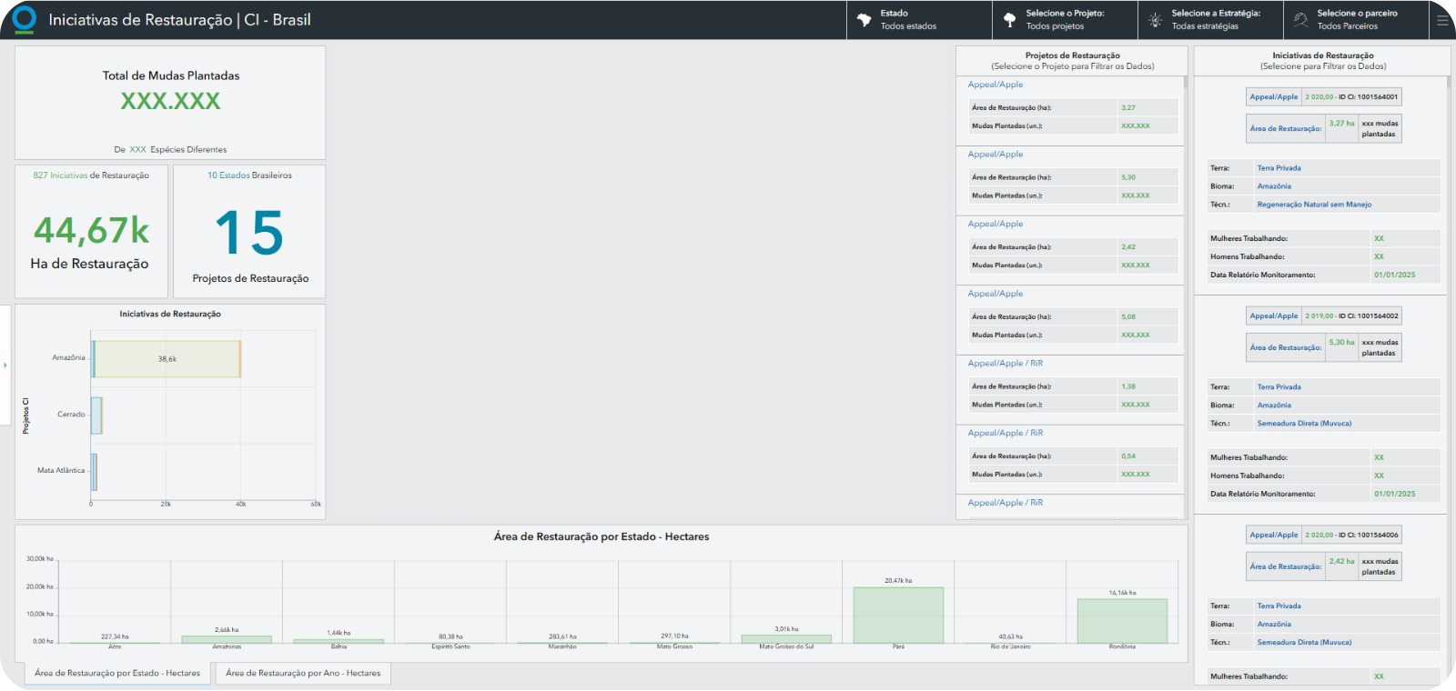Click the tree icon beside Selecione o Projeto
Image resolution: width=1456 pixels, height=691 pixels.
1009,20
